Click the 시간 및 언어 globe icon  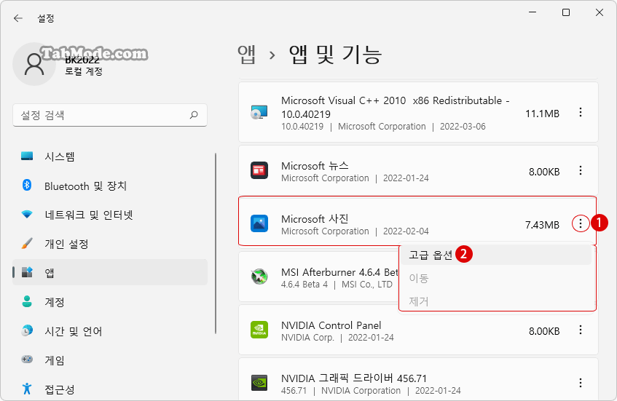tap(27, 330)
